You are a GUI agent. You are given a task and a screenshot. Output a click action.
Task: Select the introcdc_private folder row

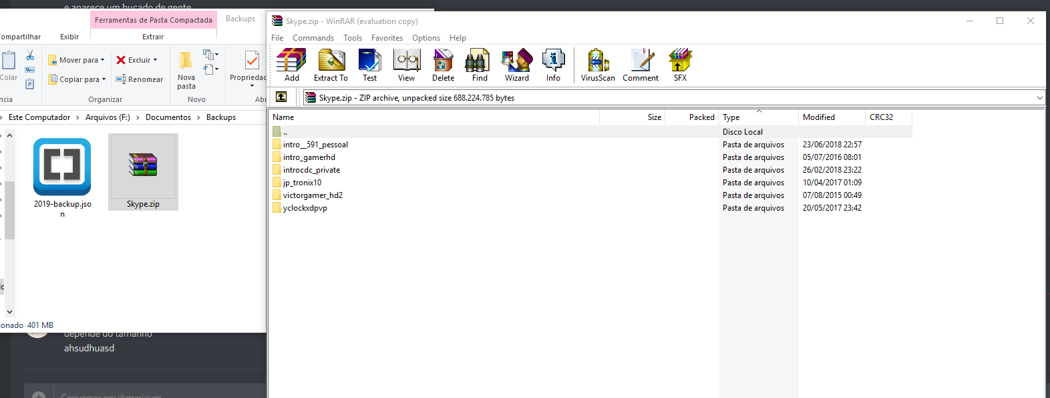[x=590, y=170]
